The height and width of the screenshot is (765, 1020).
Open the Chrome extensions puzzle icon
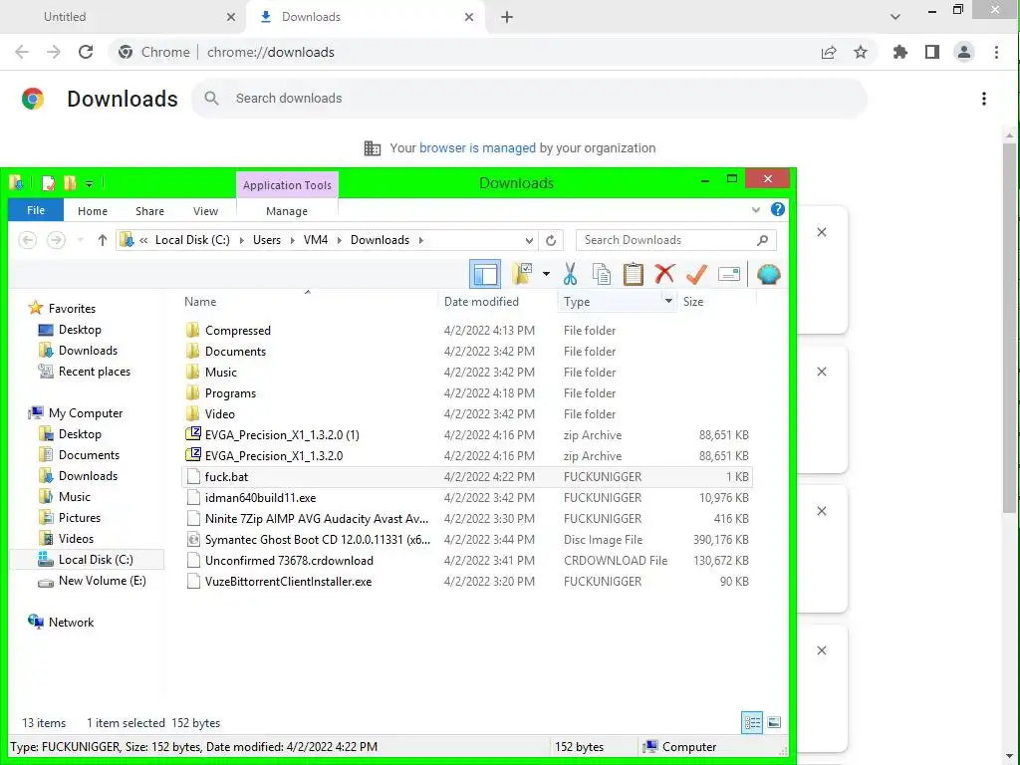click(900, 52)
